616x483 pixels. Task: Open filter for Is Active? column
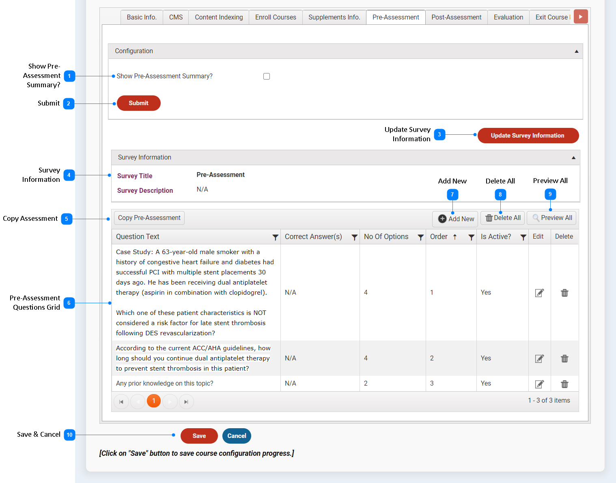tap(523, 237)
